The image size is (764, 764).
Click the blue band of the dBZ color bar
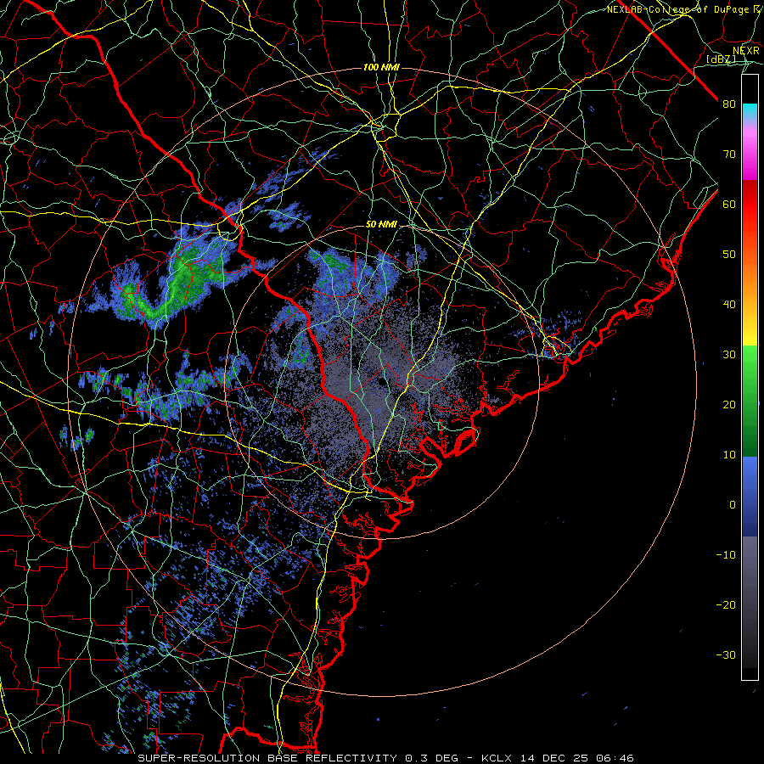point(750,497)
